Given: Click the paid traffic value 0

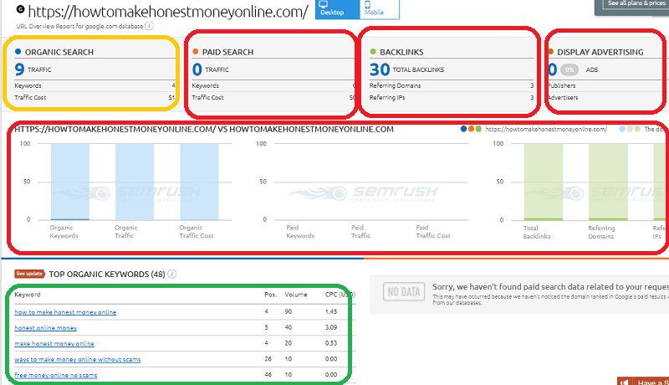Looking at the screenshot, I should point(197,69).
